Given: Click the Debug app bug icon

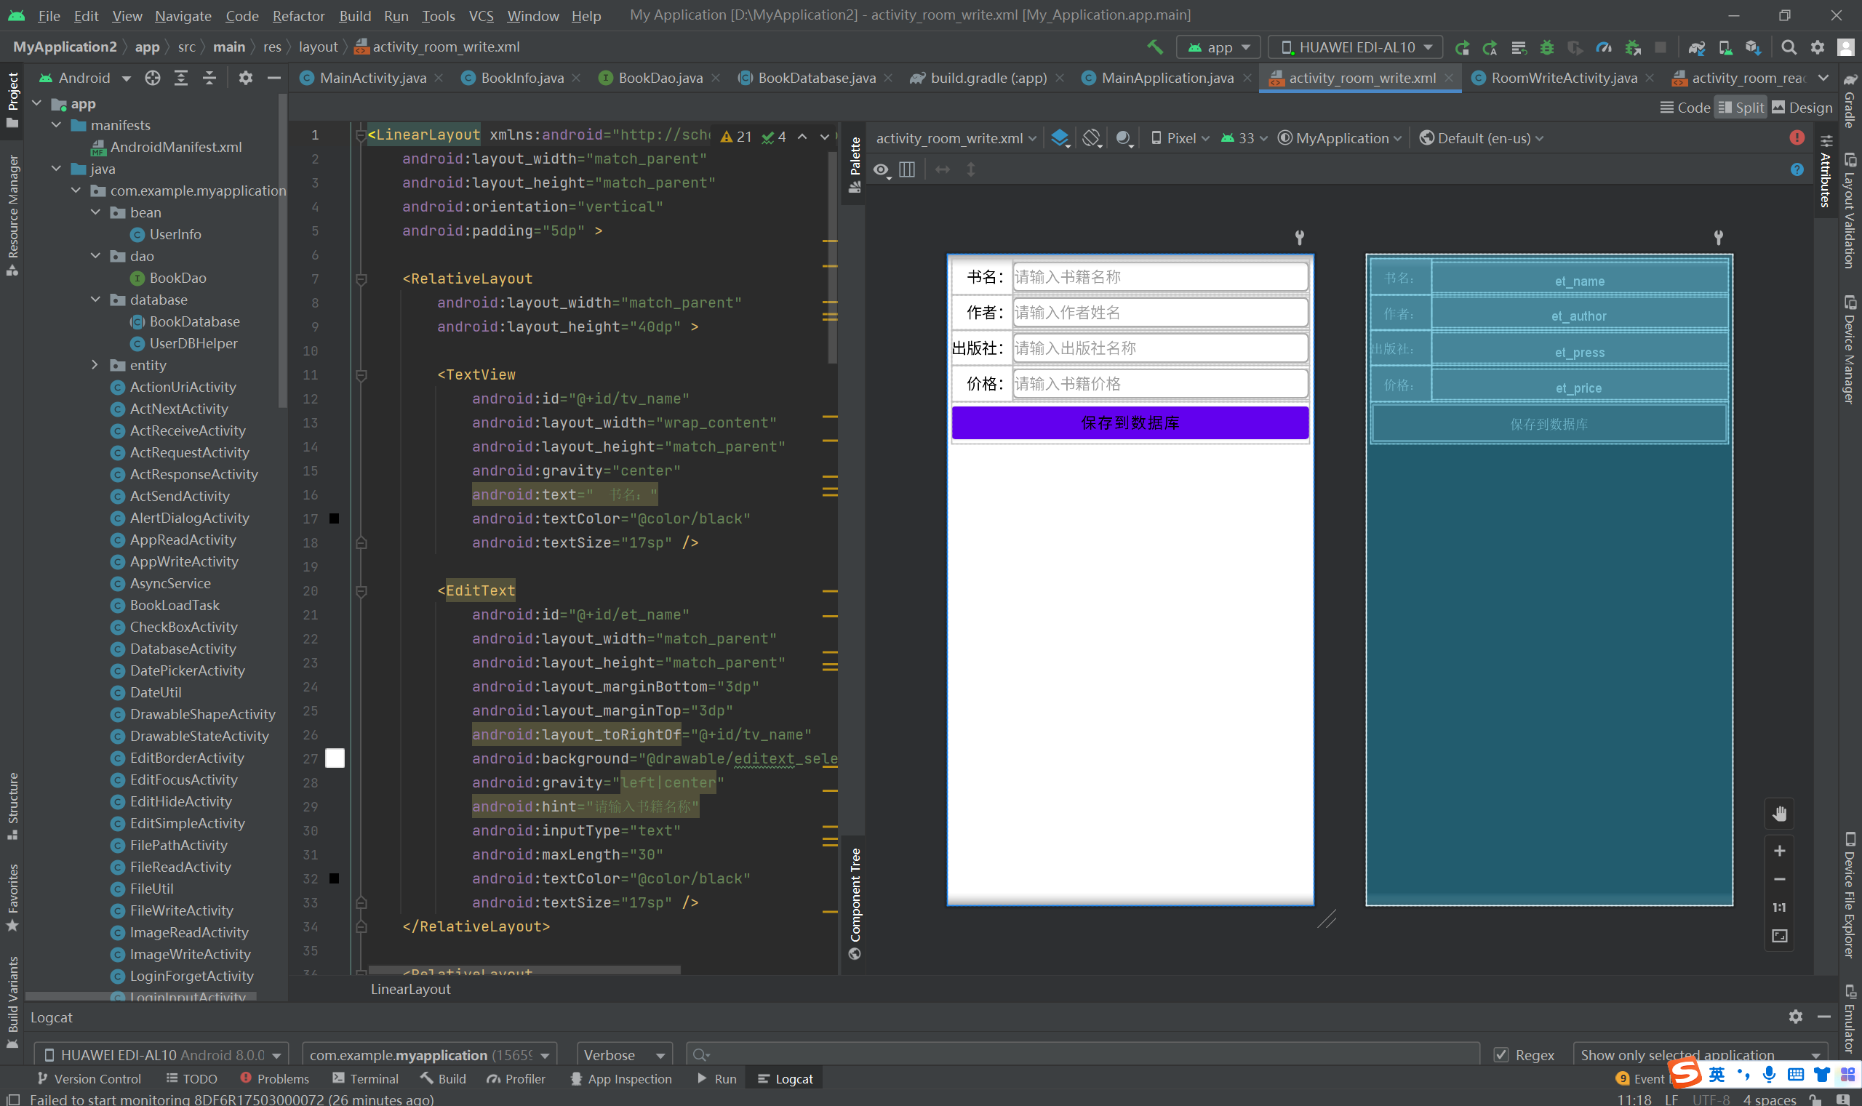Looking at the screenshot, I should click(1547, 47).
